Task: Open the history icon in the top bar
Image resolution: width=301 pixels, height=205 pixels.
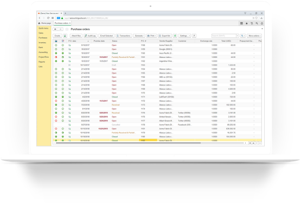Action: tap(252, 23)
